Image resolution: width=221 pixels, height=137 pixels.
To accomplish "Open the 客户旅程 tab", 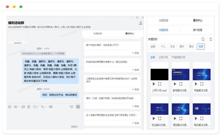I will click(197, 30).
